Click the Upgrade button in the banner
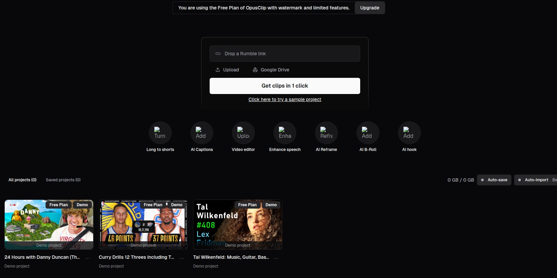 tap(370, 8)
